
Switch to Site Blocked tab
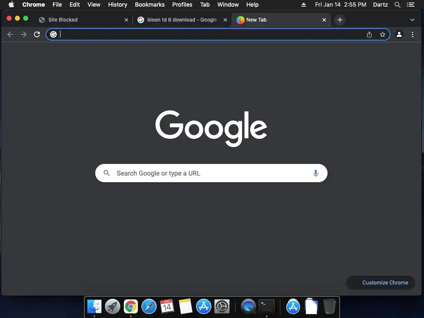[x=83, y=20]
